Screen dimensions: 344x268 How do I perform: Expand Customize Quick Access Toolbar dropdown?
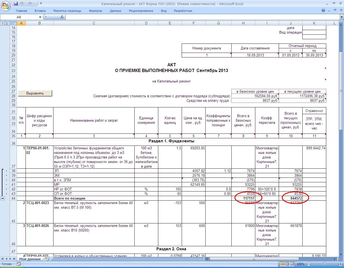(41, 3)
